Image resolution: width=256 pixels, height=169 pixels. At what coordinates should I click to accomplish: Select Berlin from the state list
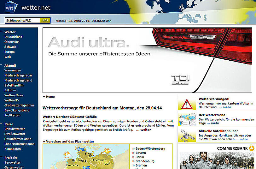pyautogui.click(x=140, y=157)
